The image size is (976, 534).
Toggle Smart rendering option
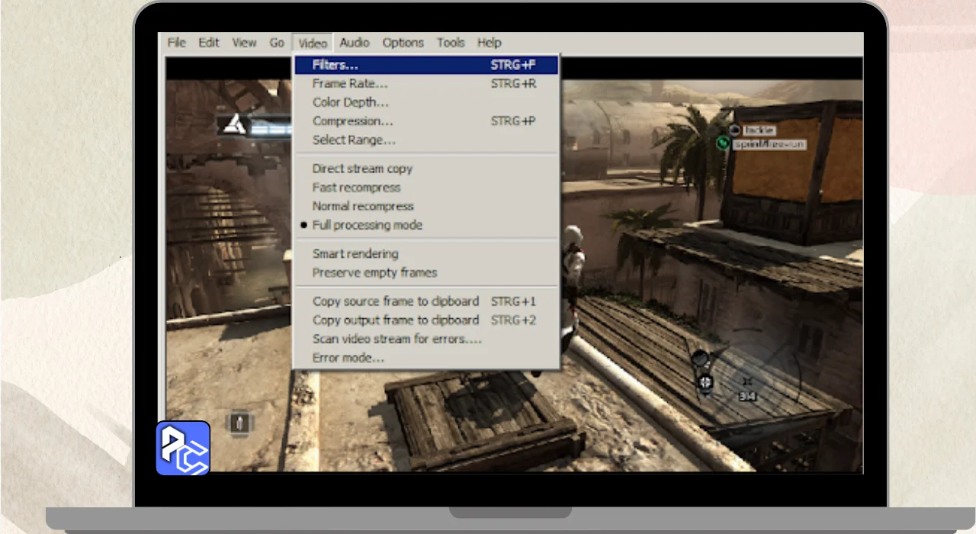355,253
